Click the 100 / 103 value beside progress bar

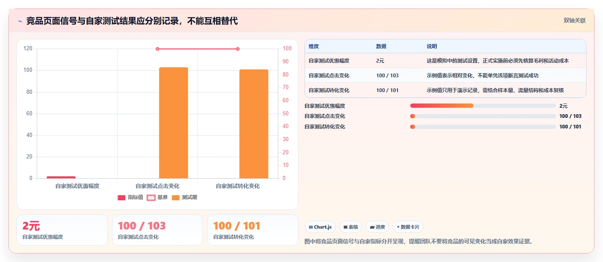[570, 116]
